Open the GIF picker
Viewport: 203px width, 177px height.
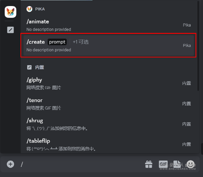click(163, 164)
